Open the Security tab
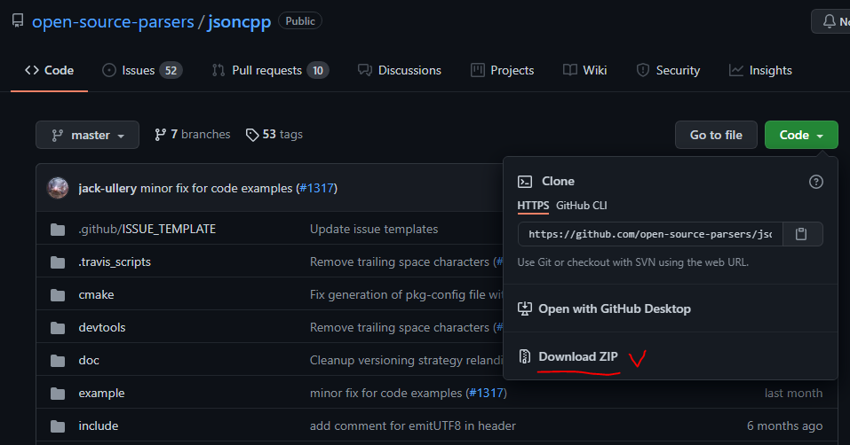 pyautogui.click(x=668, y=70)
